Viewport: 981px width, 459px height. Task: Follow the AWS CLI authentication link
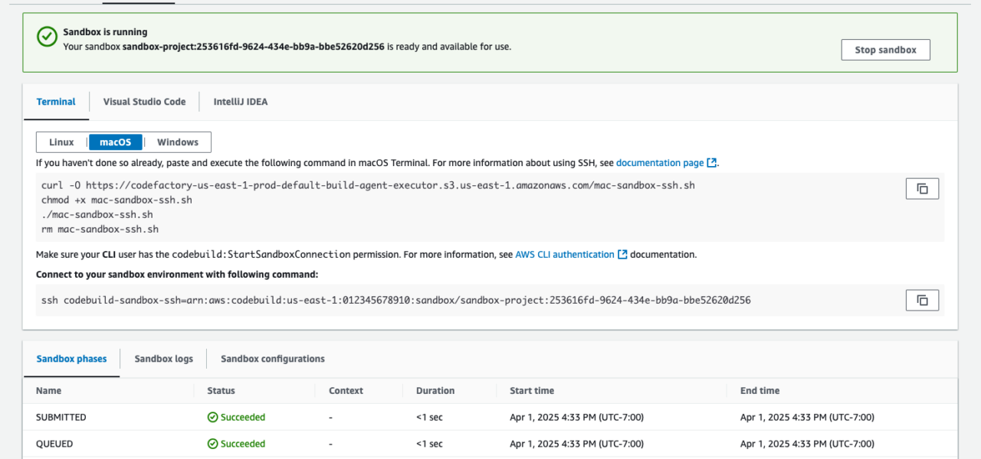click(x=564, y=255)
